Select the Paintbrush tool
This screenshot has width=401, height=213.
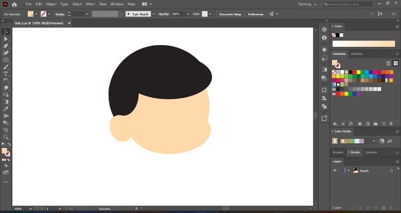[6, 67]
